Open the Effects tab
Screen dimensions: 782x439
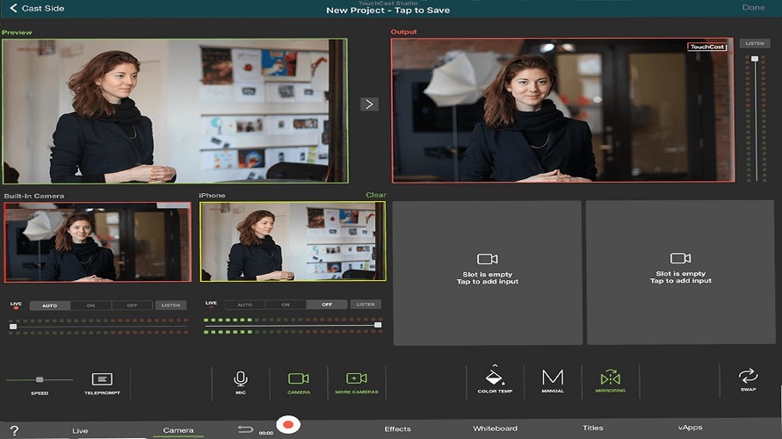tap(397, 428)
